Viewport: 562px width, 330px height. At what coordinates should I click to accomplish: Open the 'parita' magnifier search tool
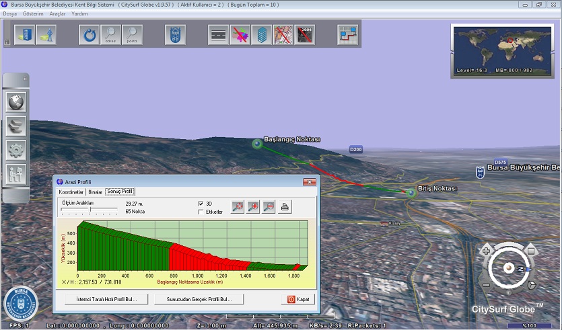tap(133, 35)
